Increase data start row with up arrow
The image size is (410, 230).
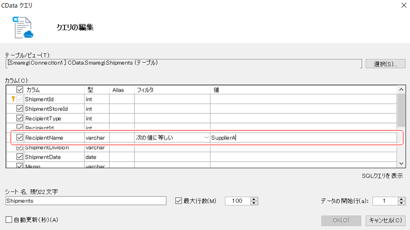click(401, 199)
